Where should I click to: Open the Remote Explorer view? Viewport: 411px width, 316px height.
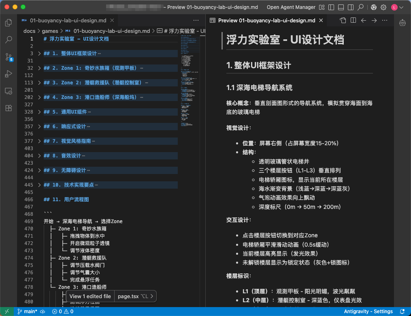coord(9,91)
